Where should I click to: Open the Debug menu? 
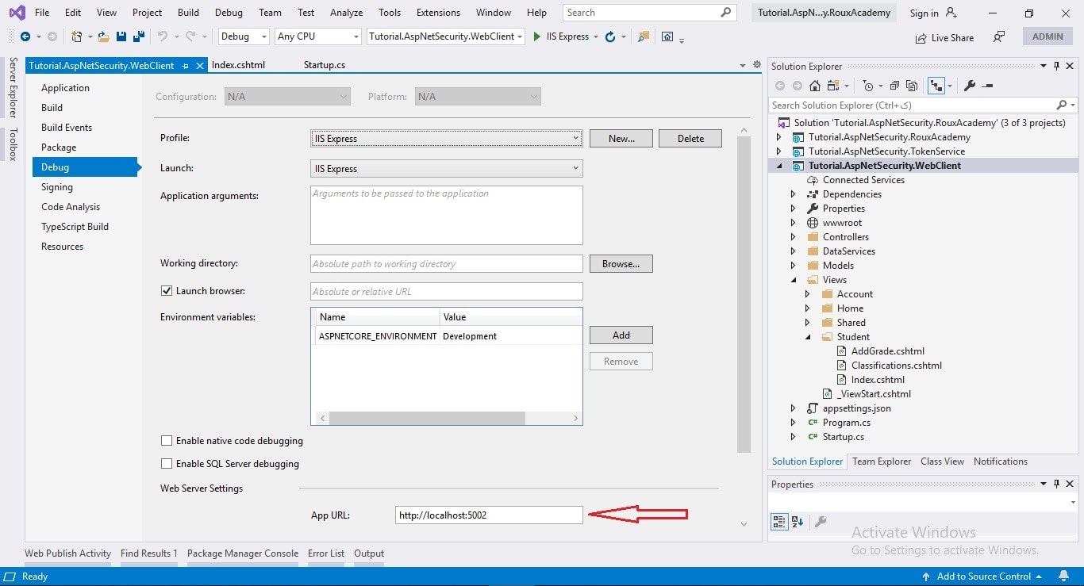point(229,12)
